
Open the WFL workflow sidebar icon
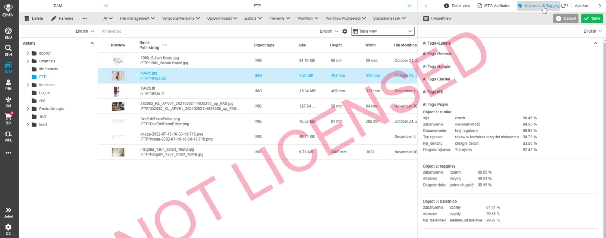[x=8, y=136]
